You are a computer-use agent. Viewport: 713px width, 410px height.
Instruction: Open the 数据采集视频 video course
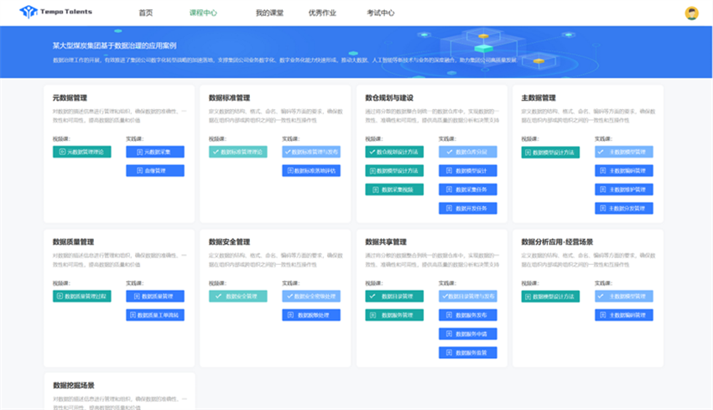[x=394, y=189]
